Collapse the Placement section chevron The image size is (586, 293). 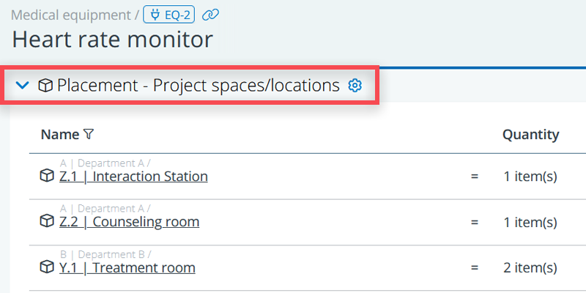(x=23, y=86)
